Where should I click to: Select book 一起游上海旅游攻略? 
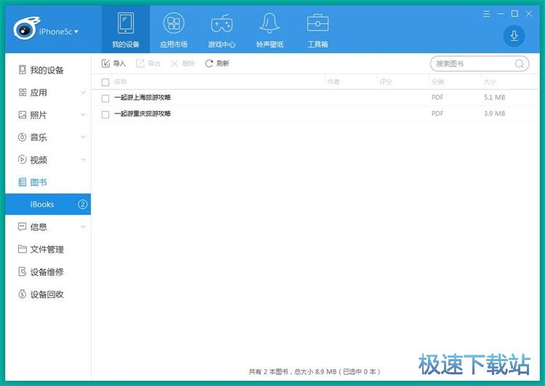(x=142, y=97)
